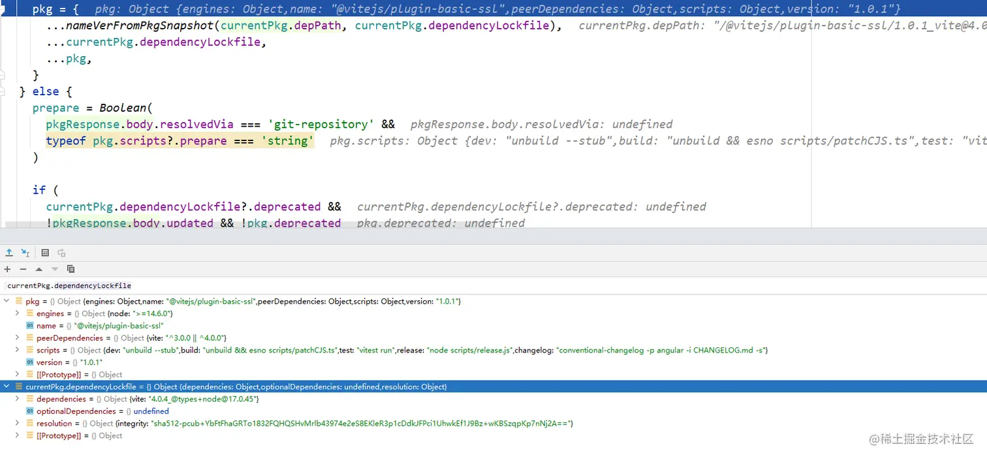Click the primitive icon beside optionalDependencies

29,411
